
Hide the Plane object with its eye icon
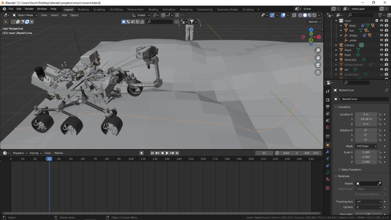(382, 50)
